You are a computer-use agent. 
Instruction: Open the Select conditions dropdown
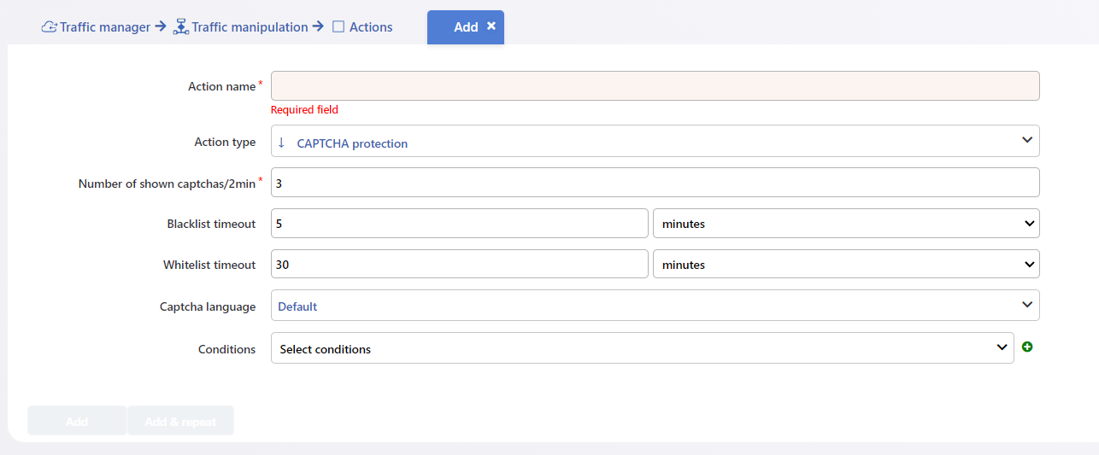(x=643, y=348)
